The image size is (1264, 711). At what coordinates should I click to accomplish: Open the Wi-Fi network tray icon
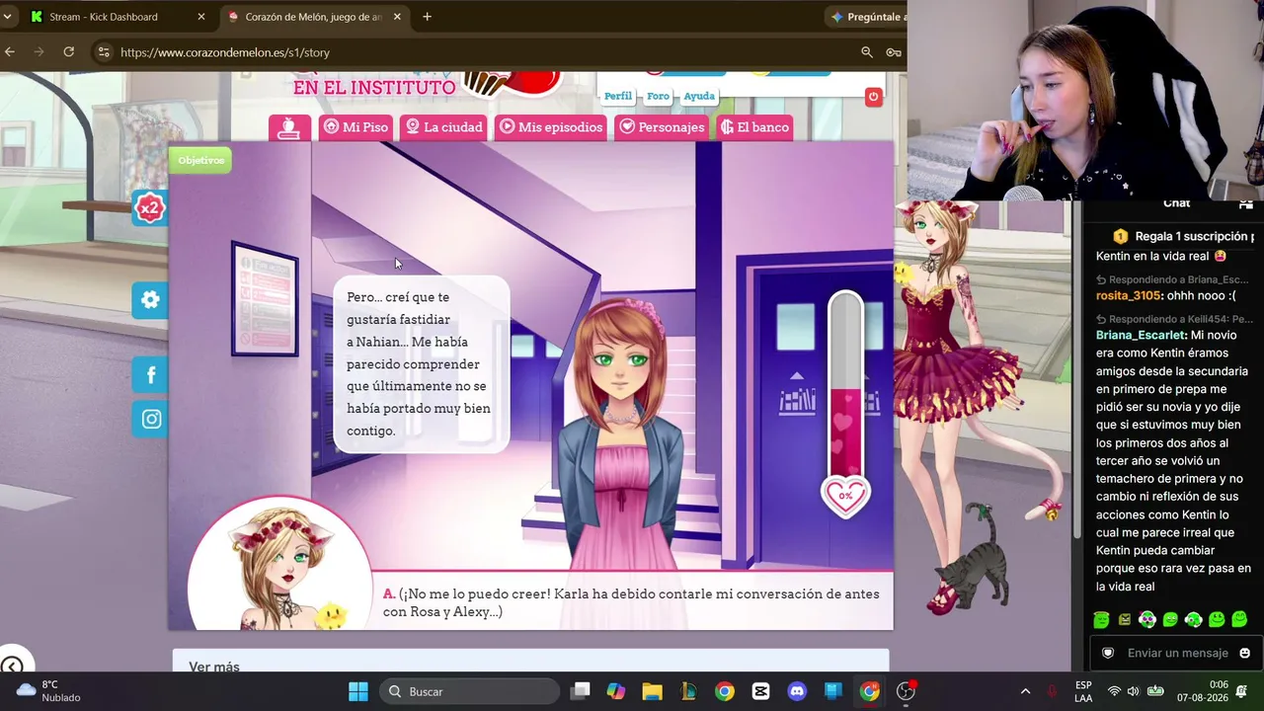pyautogui.click(x=1114, y=691)
